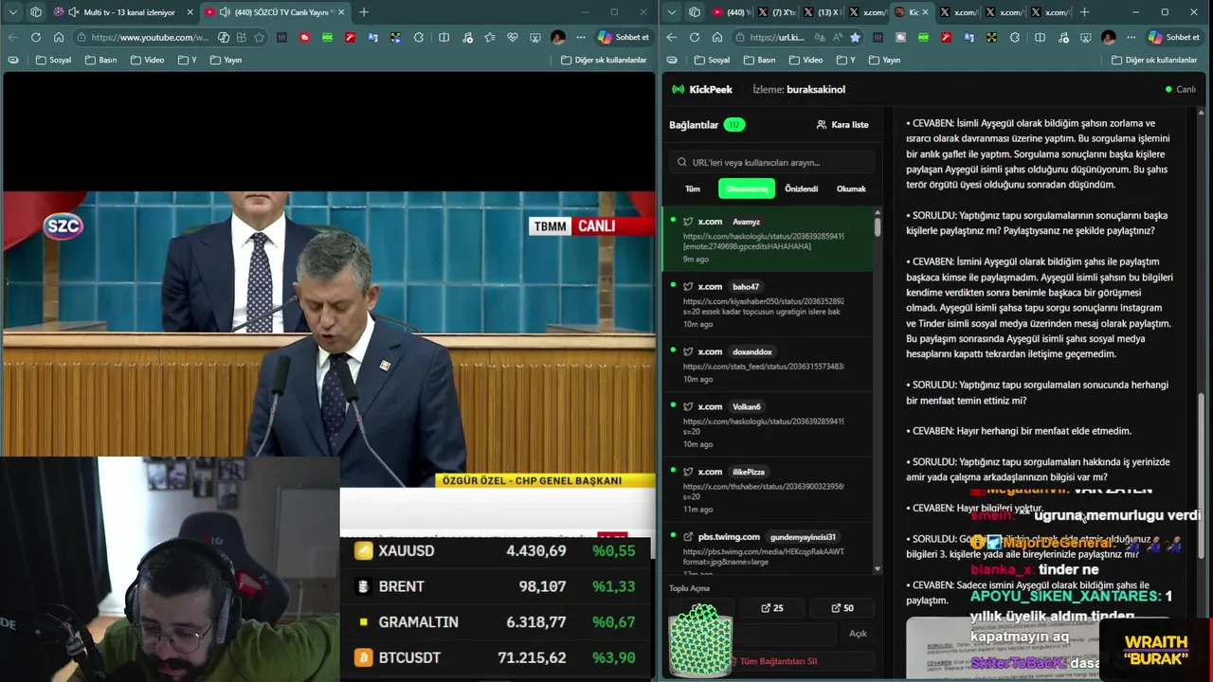The width and height of the screenshot is (1213, 682).
Task: Open profile avatar in left browser window
Action: click(x=557, y=37)
